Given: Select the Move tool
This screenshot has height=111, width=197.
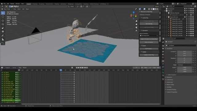Looking at the screenshot, I should click(3, 21).
